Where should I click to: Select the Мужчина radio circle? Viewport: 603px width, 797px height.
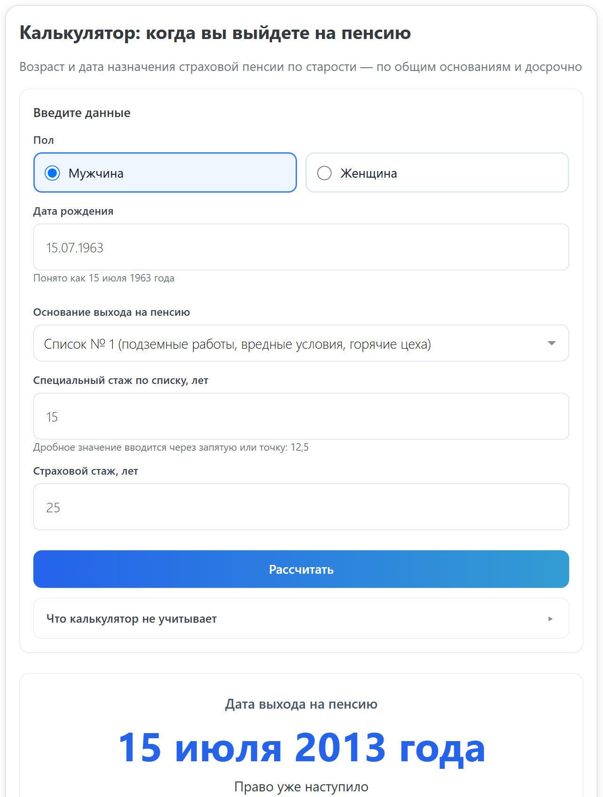[x=52, y=173]
